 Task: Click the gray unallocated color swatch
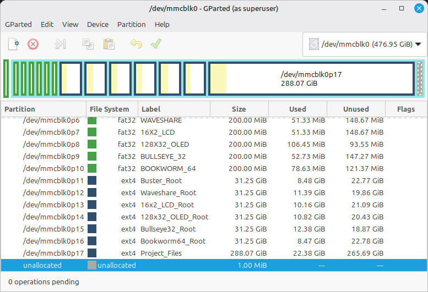(92, 265)
